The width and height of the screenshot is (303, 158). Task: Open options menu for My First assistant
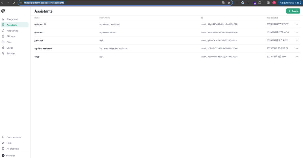(297, 49)
